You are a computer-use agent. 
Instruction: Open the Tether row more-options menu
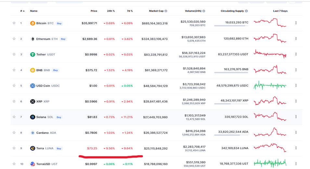296,54
